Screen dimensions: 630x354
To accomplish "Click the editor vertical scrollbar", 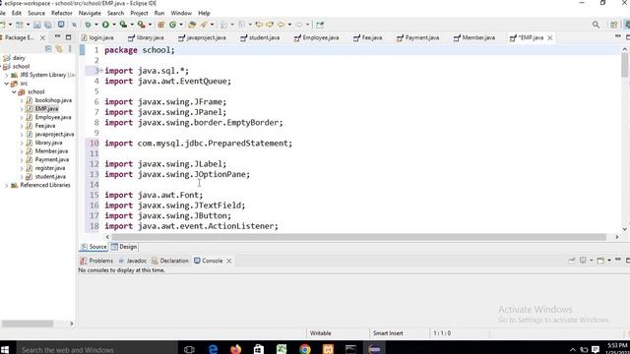I will [624, 66].
